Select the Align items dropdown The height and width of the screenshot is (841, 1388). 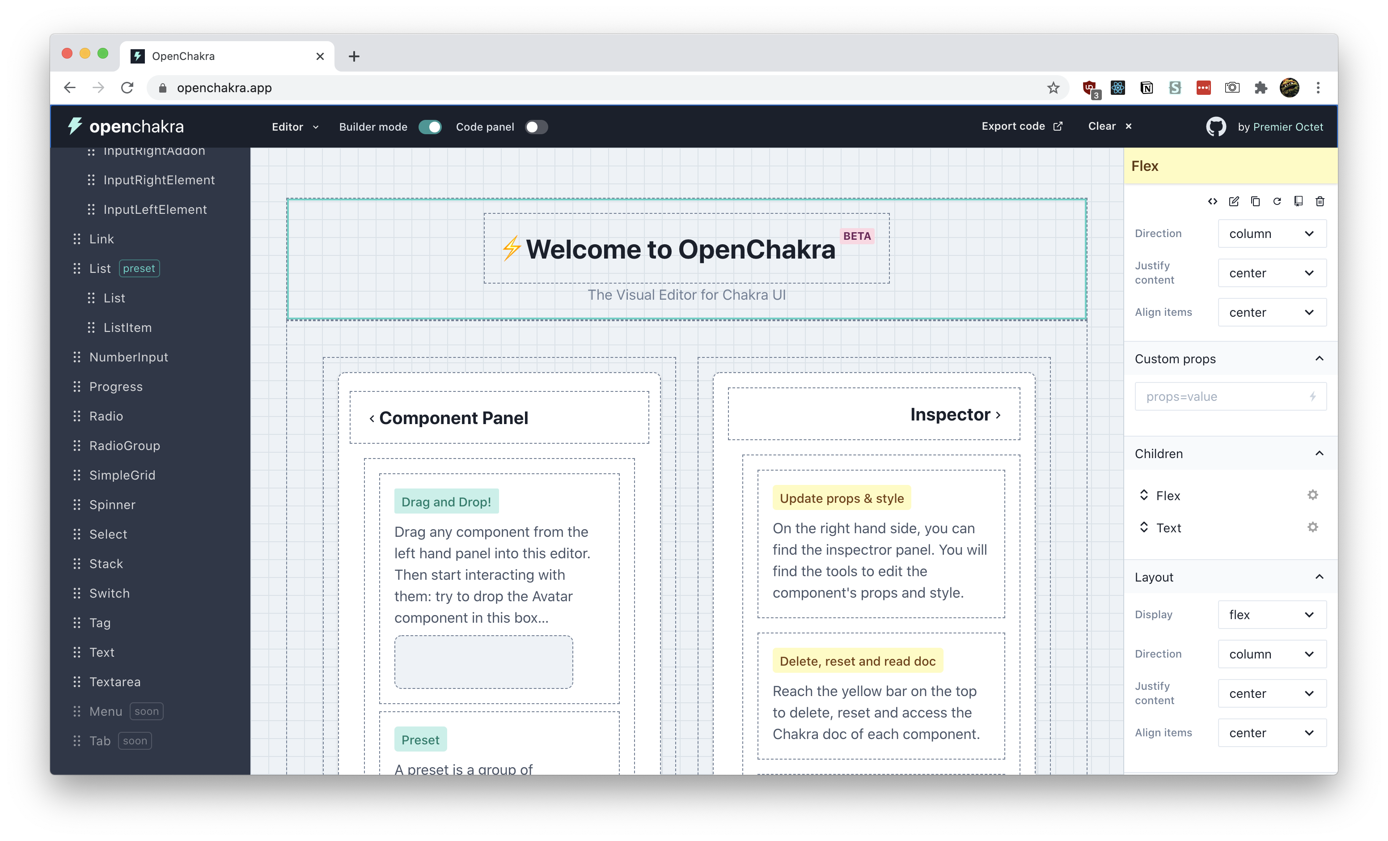1272,311
